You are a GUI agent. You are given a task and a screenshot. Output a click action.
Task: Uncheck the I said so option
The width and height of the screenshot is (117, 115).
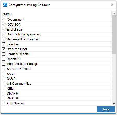pos(4,44)
